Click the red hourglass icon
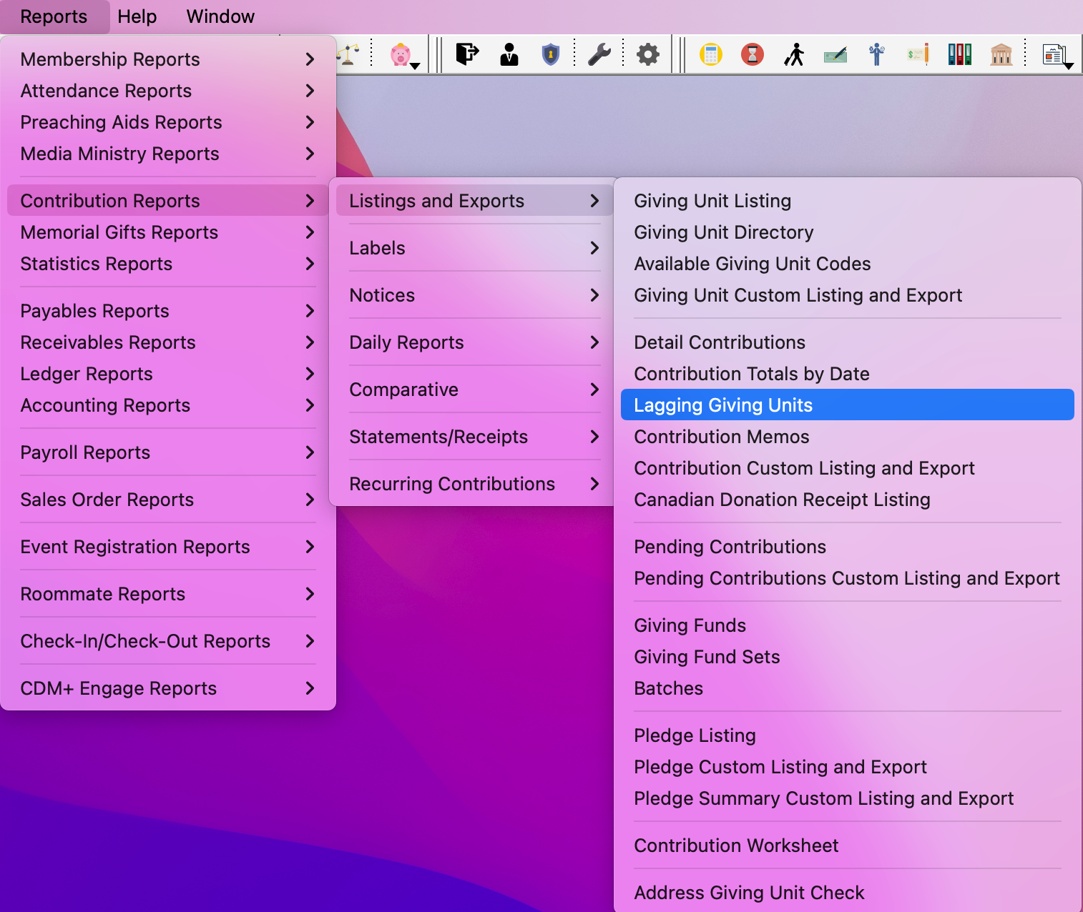 (x=752, y=54)
